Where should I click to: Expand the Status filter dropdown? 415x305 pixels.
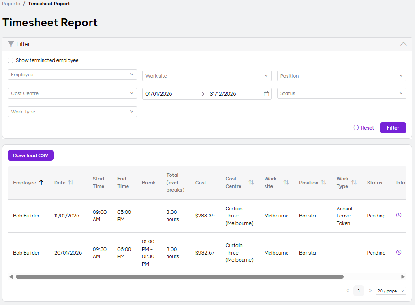pyautogui.click(x=341, y=93)
